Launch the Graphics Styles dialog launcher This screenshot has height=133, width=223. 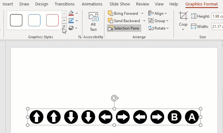click(x=80, y=37)
